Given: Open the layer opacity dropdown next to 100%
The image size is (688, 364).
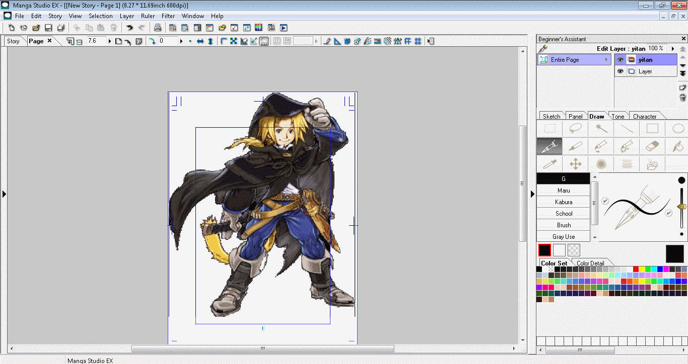Looking at the screenshot, I should pyautogui.click(x=672, y=48).
